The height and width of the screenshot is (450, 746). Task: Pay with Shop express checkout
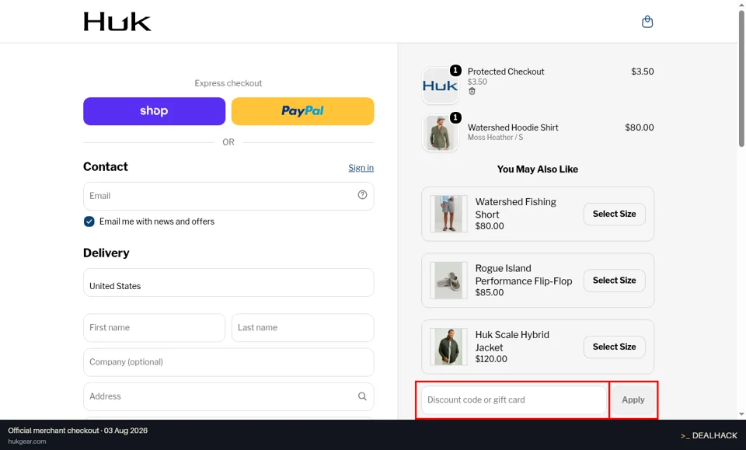pyautogui.click(x=154, y=111)
